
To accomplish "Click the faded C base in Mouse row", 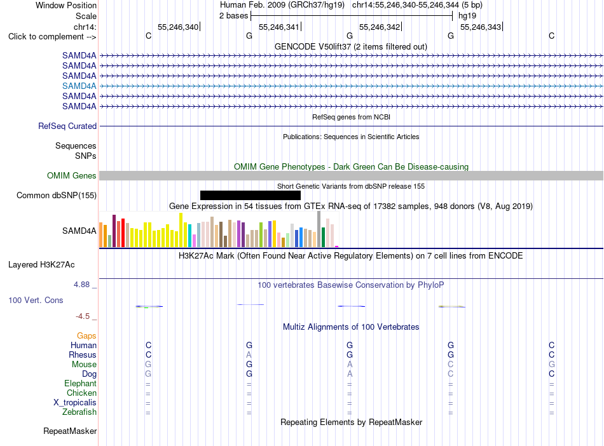I will point(450,365).
